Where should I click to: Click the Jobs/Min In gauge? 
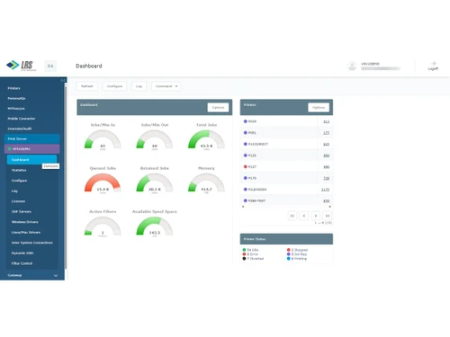pyautogui.click(x=103, y=139)
